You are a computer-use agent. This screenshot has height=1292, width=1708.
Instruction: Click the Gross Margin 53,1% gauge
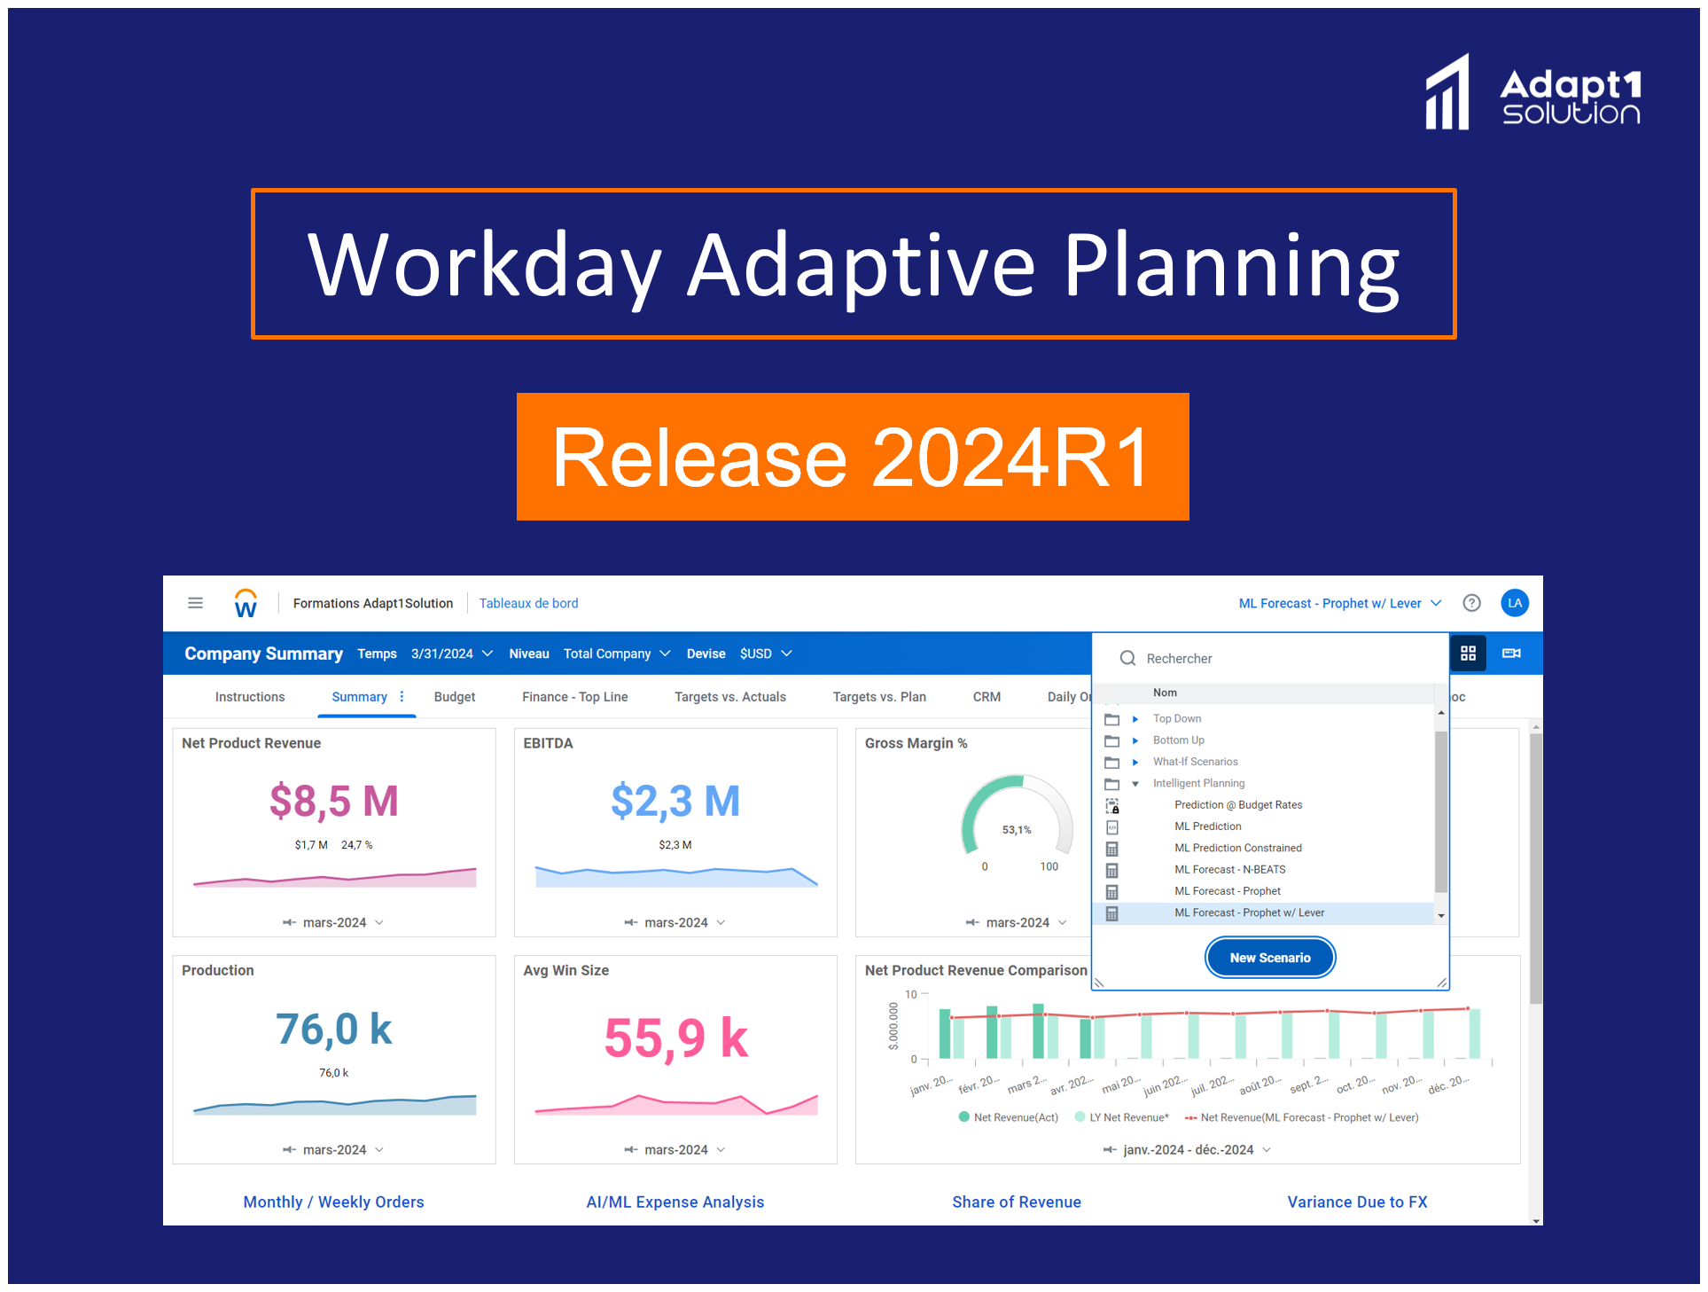pos(1017,816)
